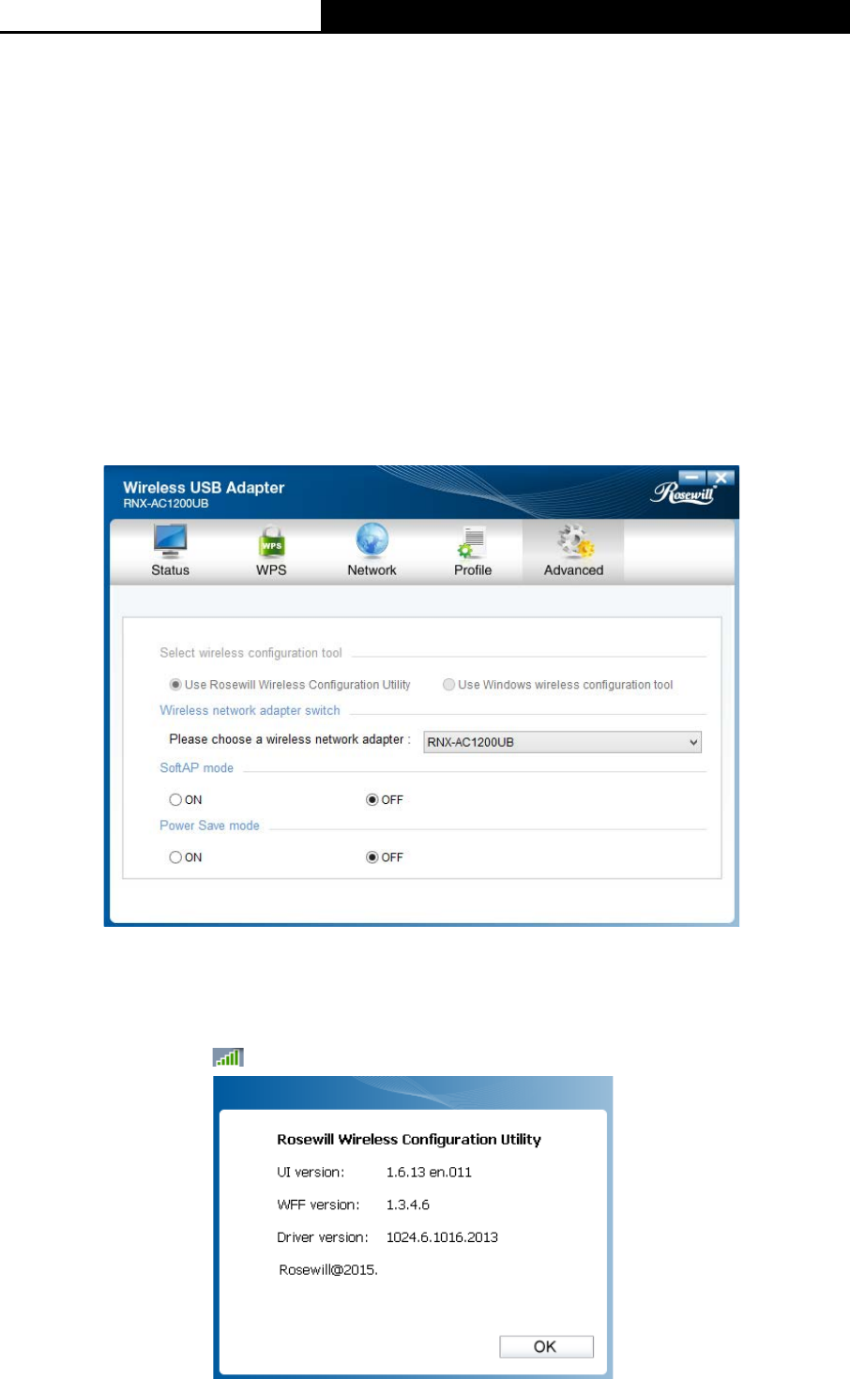This screenshot has width=850, height=1379.
Task: Switch to the Profile tab label
Action: click(x=473, y=570)
